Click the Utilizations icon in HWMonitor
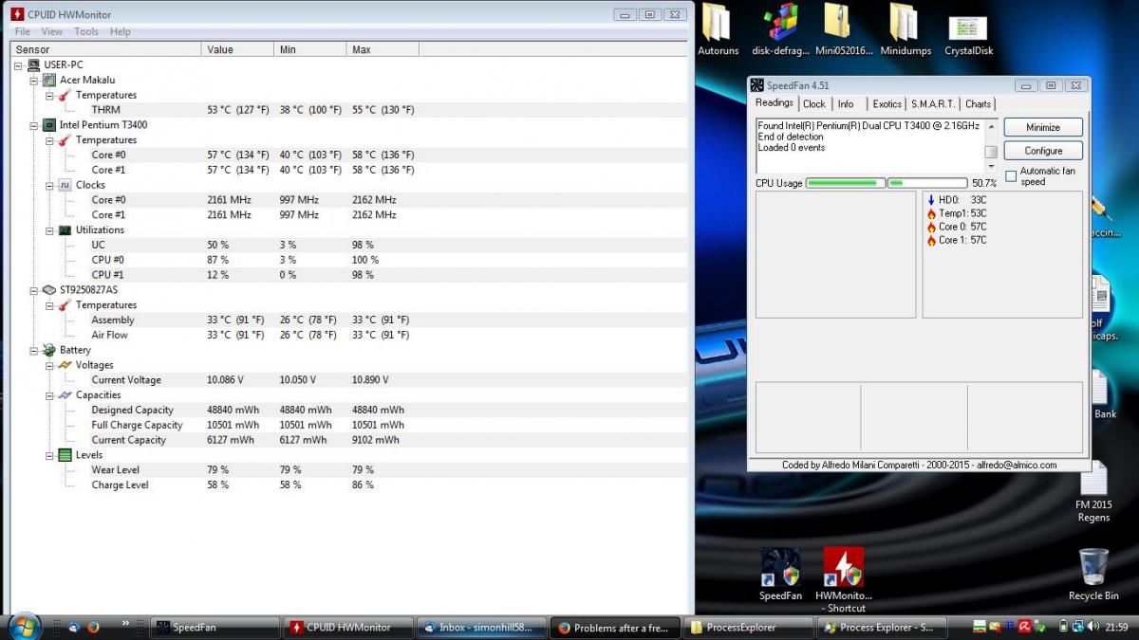The image size is (1139, 640). coord(65,229)
